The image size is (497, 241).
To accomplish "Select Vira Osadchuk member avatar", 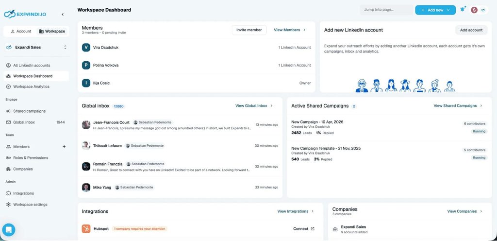I will 86,48.
